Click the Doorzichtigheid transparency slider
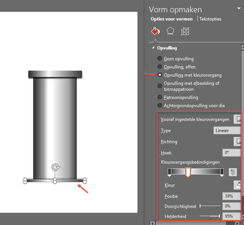 coord(210,206)
